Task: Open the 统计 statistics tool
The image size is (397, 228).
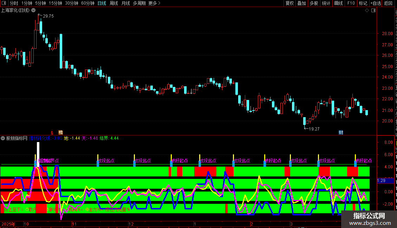Action: point(326,3)
